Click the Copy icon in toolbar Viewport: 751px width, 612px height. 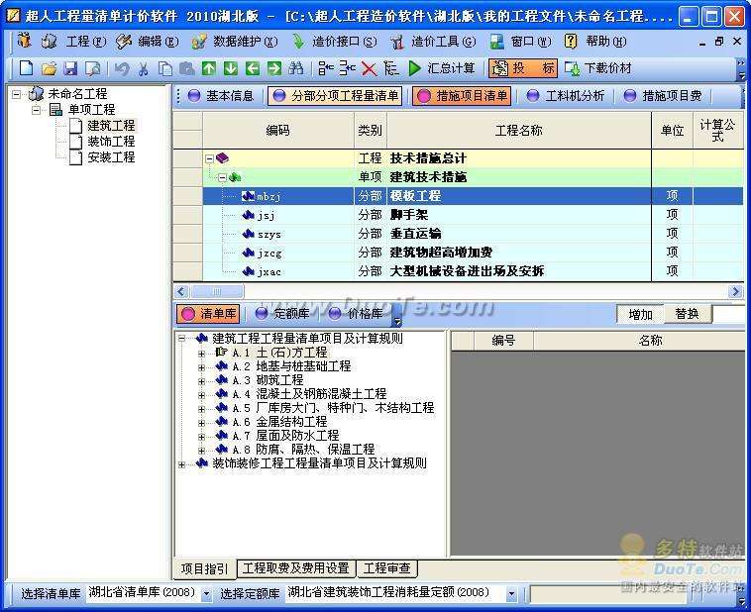(x=165, y=68)
